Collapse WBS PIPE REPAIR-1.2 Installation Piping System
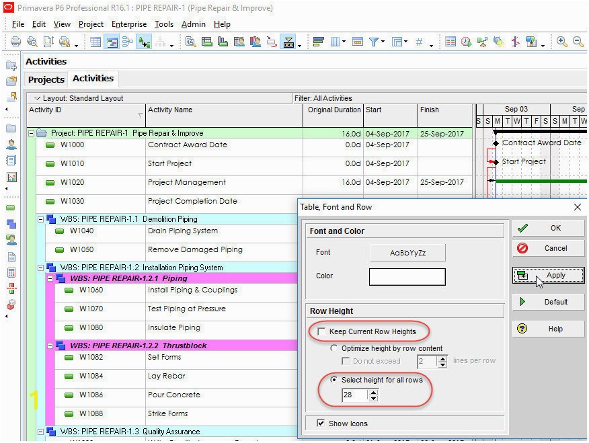The image size is (589, 443). tap(40, 268)
